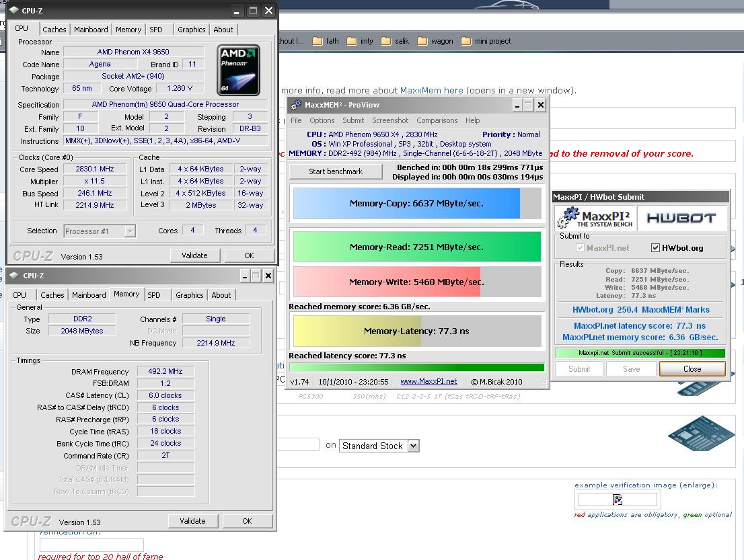The height and width of the screenshot is (560, 744).
Task: Open SPD tab in top CPU-Z window
Action: [156, 30]
